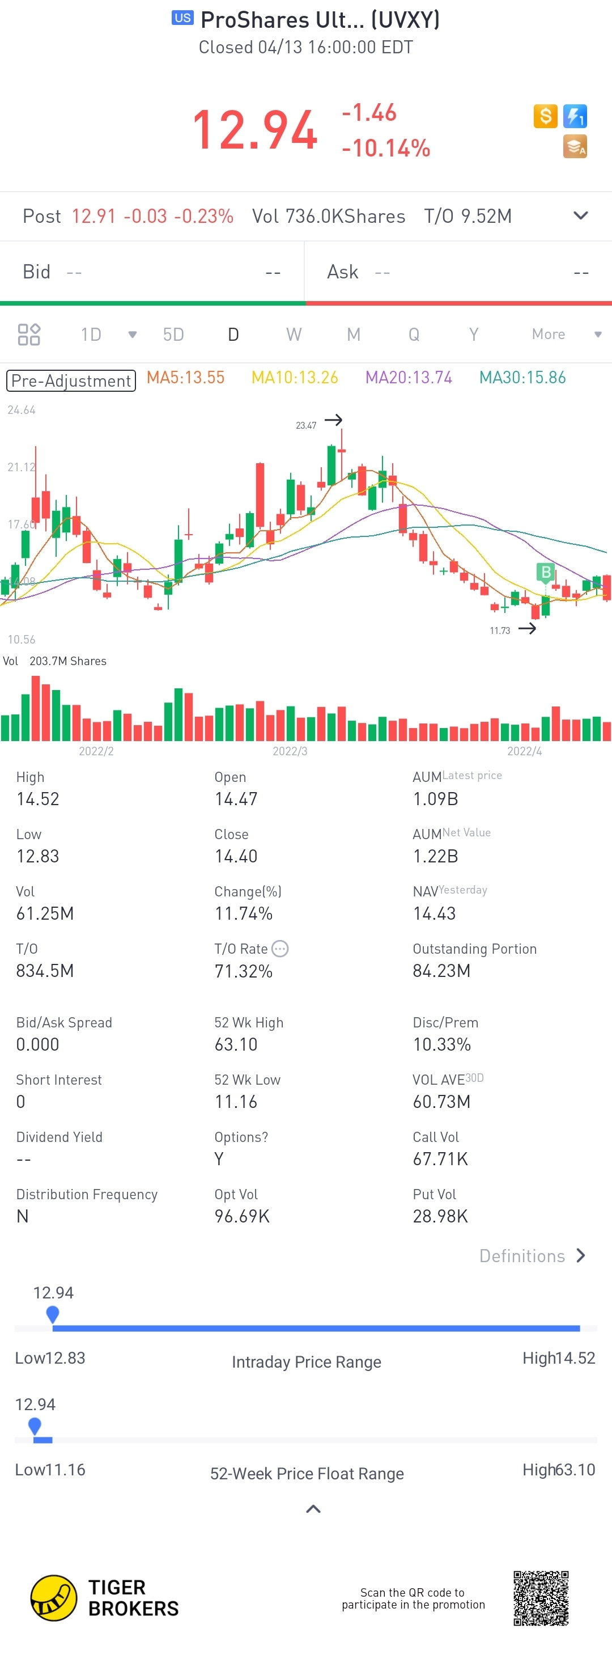Tap the Tiger Brokers logo
The width and height of the screenshot is (612, 1667).
(x=105, y=1598)
